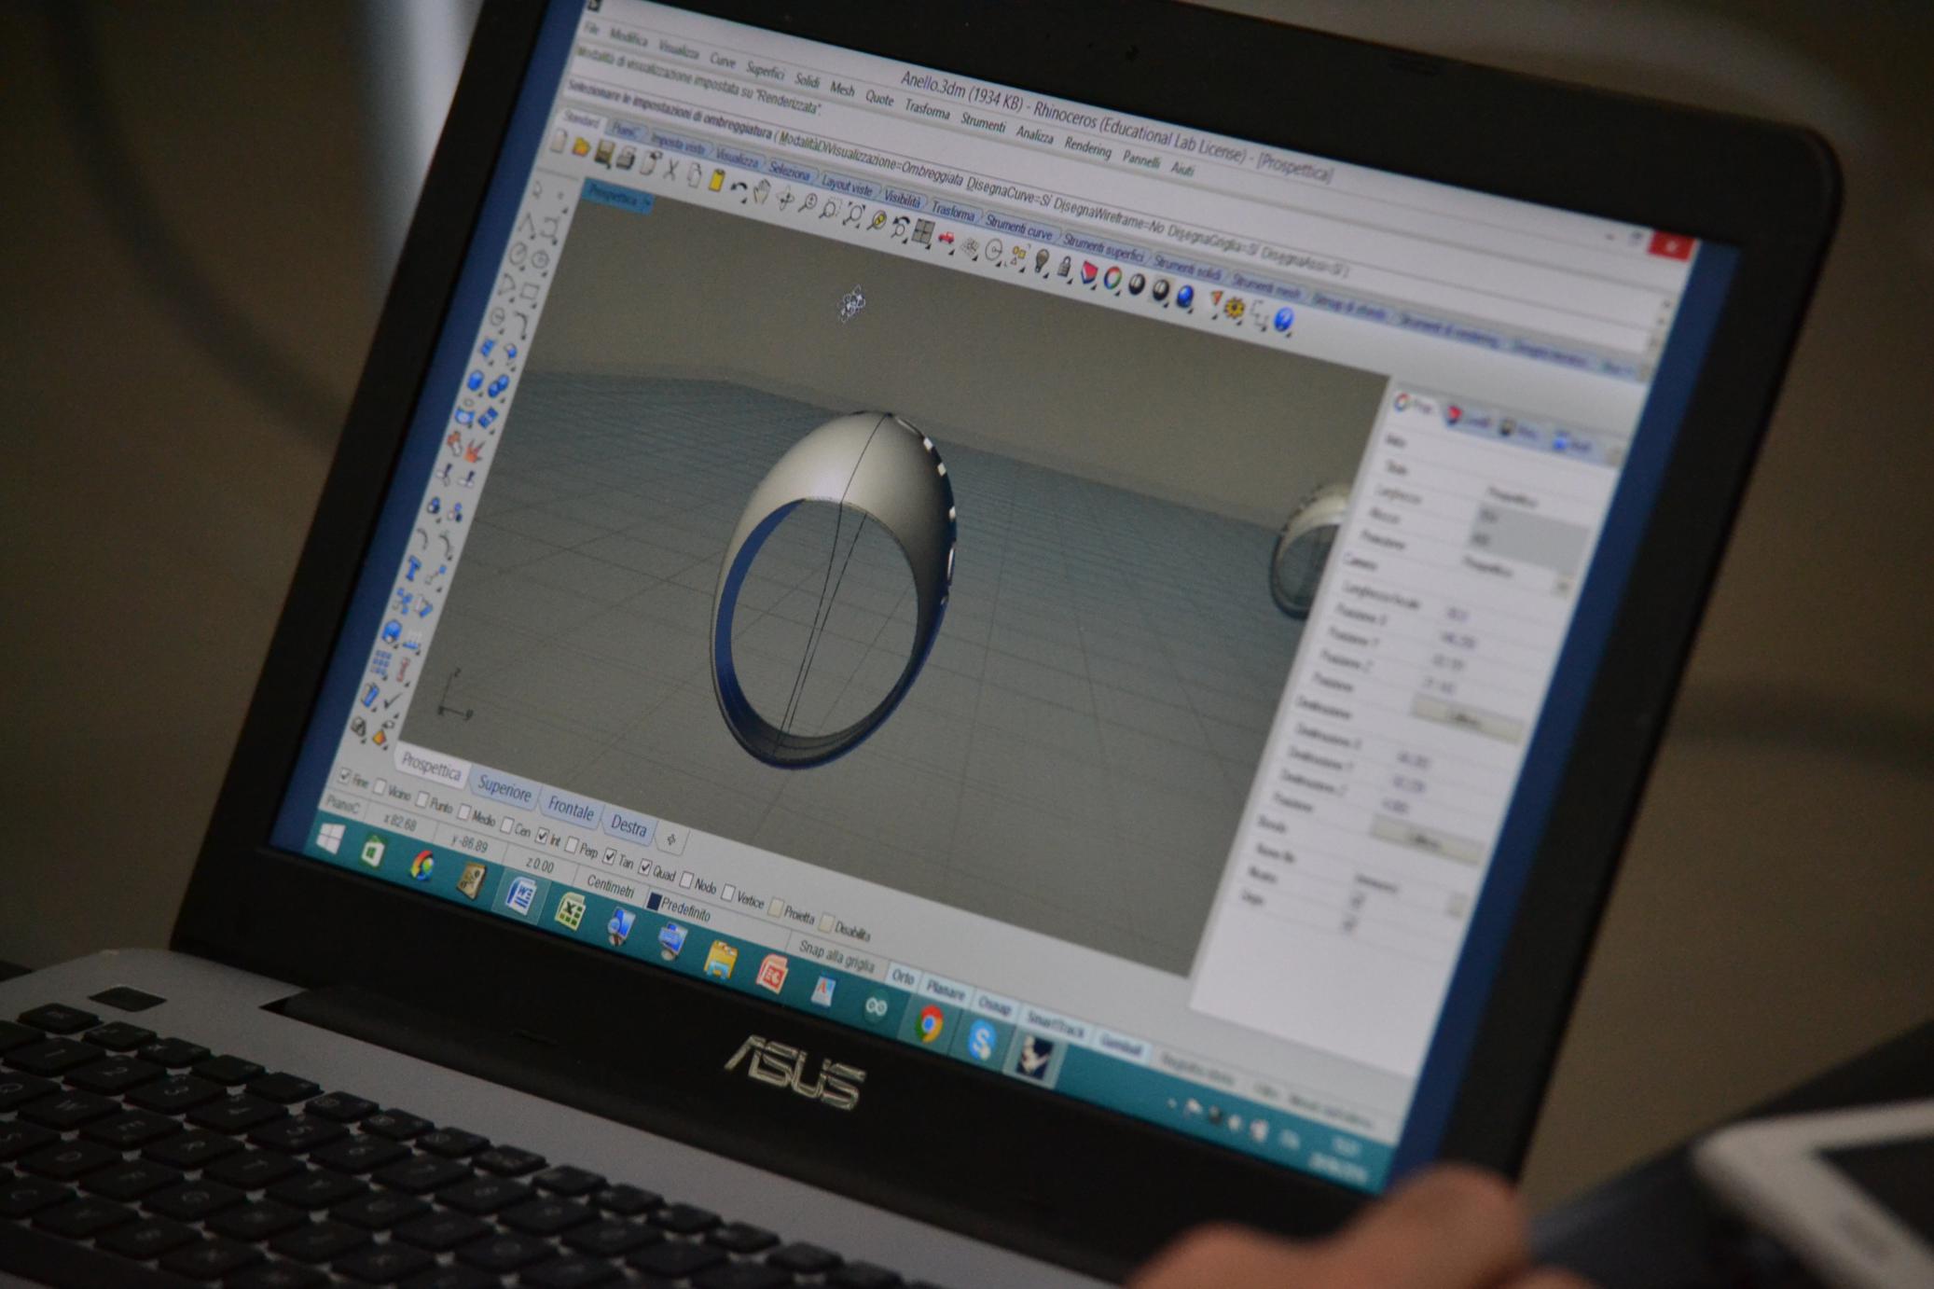Open the Trasforma menu

927,110
